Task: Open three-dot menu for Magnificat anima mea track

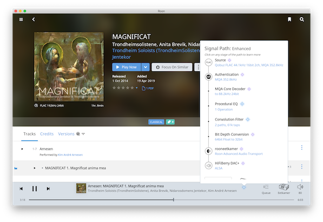Action: point(302,166)
